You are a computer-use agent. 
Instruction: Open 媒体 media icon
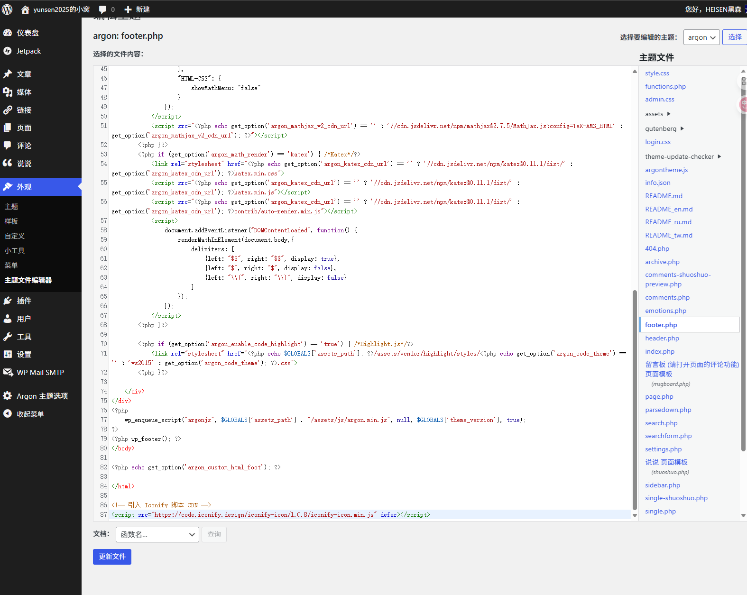(x=8, y=92)
